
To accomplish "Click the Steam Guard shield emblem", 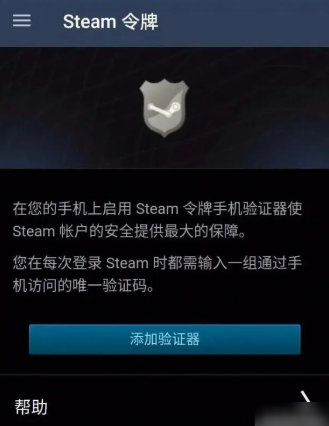I will (x=164, y=108).
